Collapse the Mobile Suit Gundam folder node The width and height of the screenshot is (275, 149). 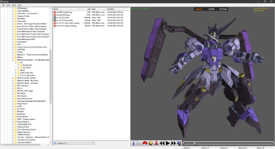[13, 60]
